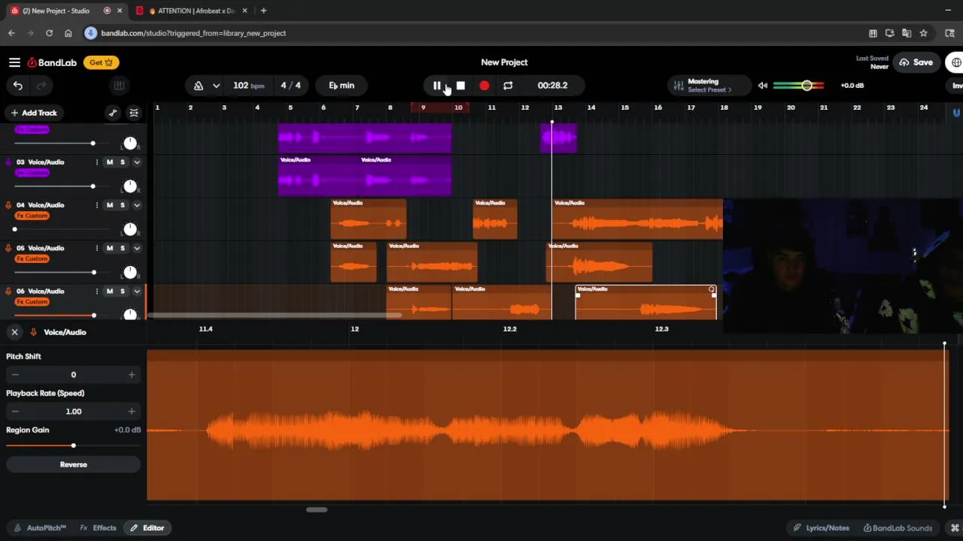Click the track 04 microphone icon
Screen dimensions: 963x541
point(8,205)
